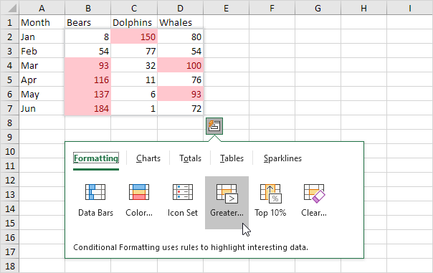Select column G header
The width and height of the screenshot is (433, 273).
tap(318, 8)
